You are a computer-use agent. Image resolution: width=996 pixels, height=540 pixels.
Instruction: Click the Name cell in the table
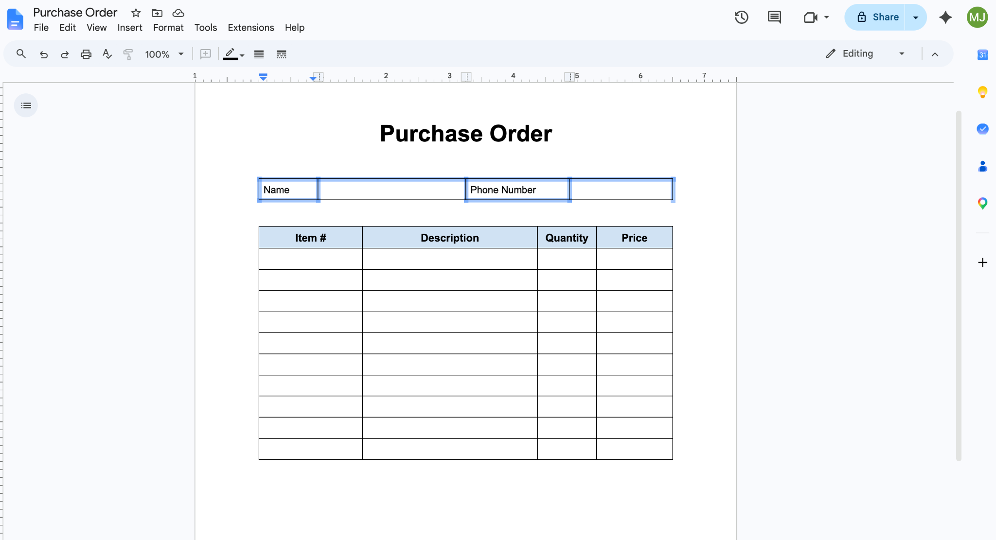[288, 190]
